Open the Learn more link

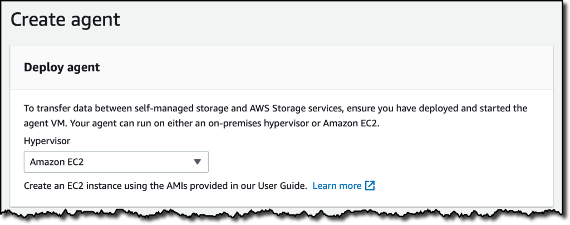tap(337, 185)
